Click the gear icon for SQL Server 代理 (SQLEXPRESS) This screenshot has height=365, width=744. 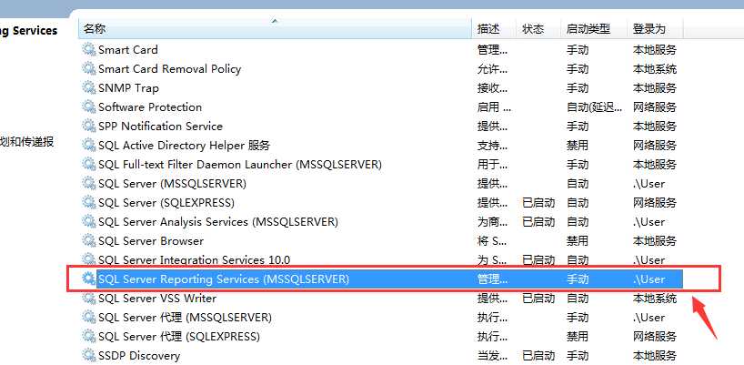pyautogui.click(x=89, y=337)
